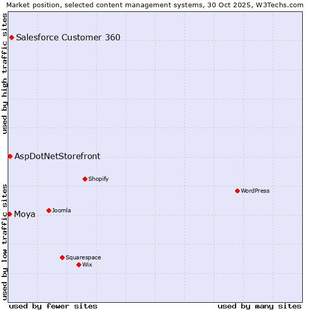310x310 pixels.
Task: Select the red Shopify marker
Action: [x=85, y=179]
